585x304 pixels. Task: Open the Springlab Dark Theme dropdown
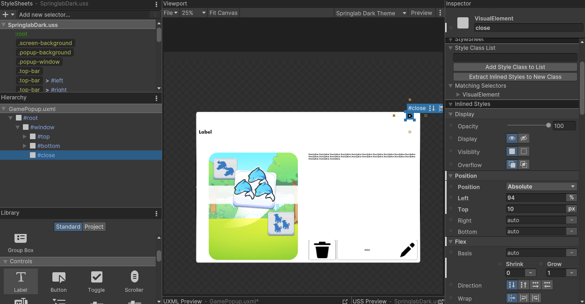[x=371, y=13]
